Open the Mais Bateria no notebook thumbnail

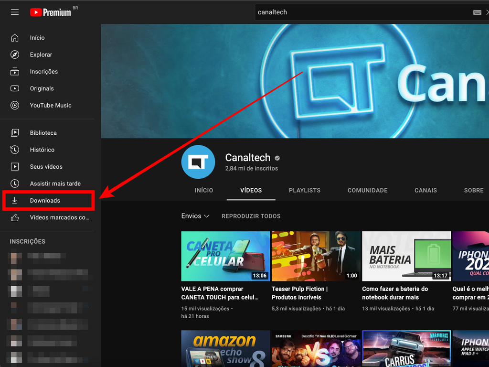406,256
